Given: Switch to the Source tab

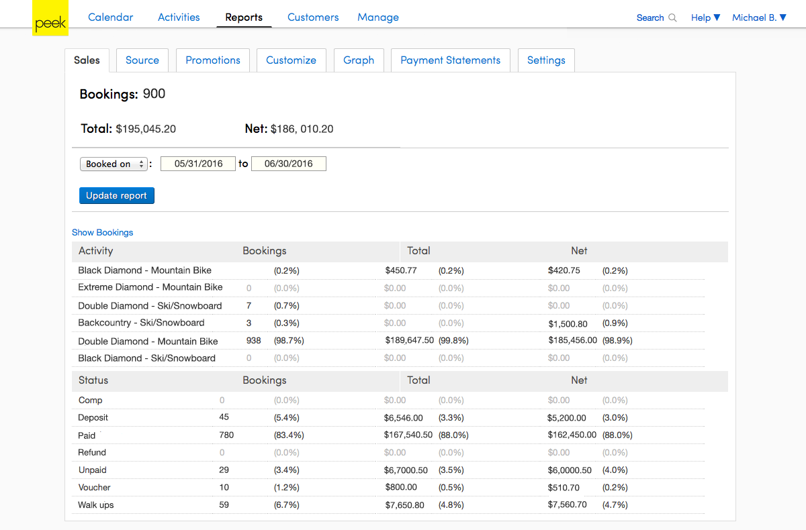Looking at the screenshot, I should coord(142,60).
